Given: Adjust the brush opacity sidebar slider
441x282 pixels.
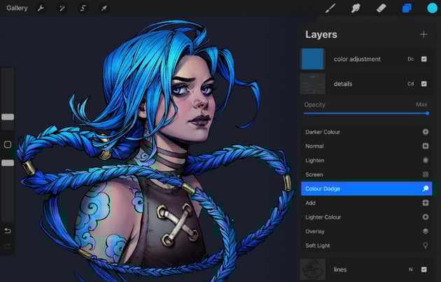Looking at the screenshot, I should 8,163.
